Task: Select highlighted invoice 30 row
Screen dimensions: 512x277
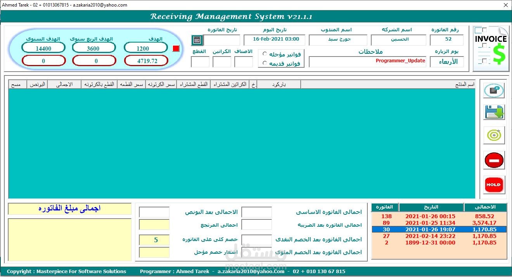Action: pos(439,229)
